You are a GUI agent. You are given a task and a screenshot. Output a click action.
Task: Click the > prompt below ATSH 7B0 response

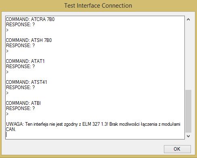coord(7,51)
